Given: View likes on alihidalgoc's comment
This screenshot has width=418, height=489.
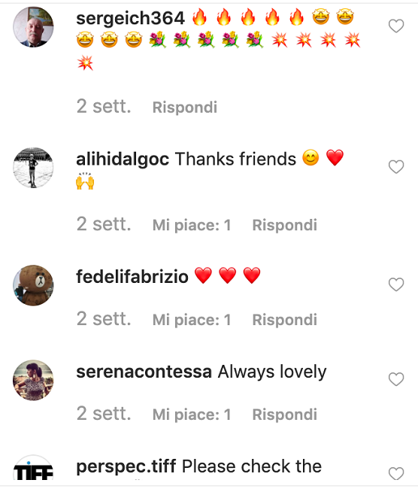Looking at the screenshot, I should click(x=192, y=225).
